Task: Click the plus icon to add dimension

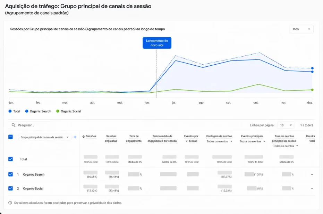Action: (75, 137)
